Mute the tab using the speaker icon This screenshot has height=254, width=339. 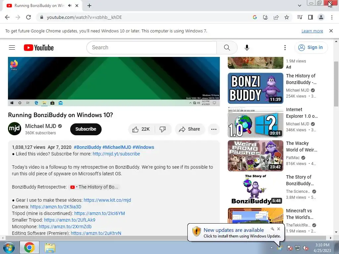coord(70,6)
